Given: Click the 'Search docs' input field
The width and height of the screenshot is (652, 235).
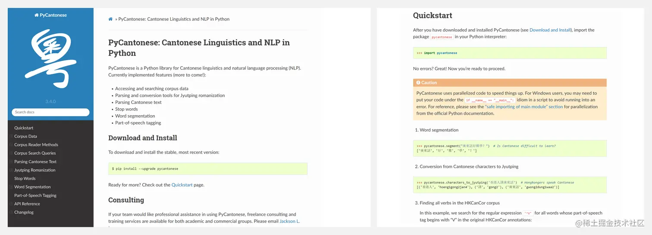Looking at the screenshot, I should (50, 112).
